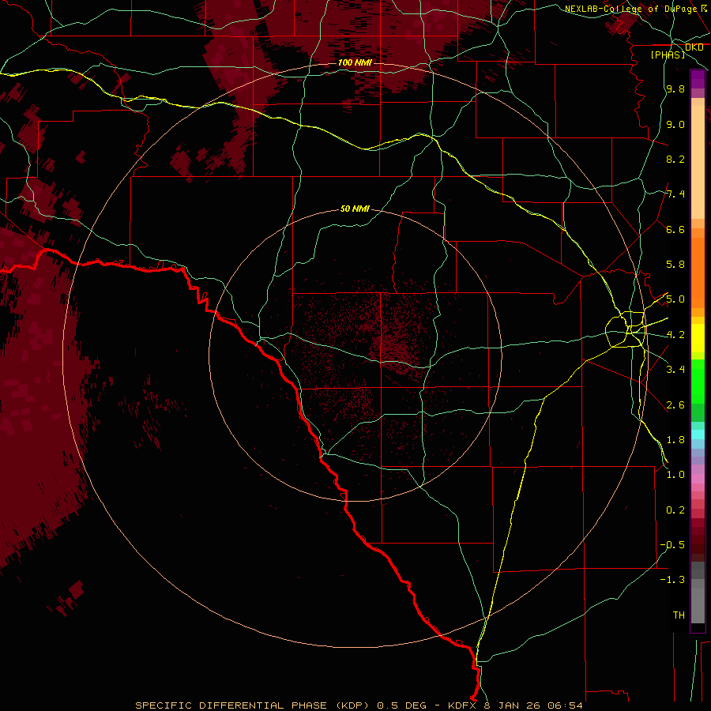
Task: Click the 8 JAN 26 date in the footer
Action: click(x=513, y=705)
